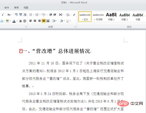
Task: Click the Increase Indent icon
Action: (x=55, y=15)
